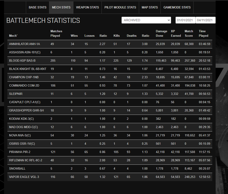Screen dimensions: 228x194
Task: Click Annihilator damage done value 25,039
Action: point(160,44)
